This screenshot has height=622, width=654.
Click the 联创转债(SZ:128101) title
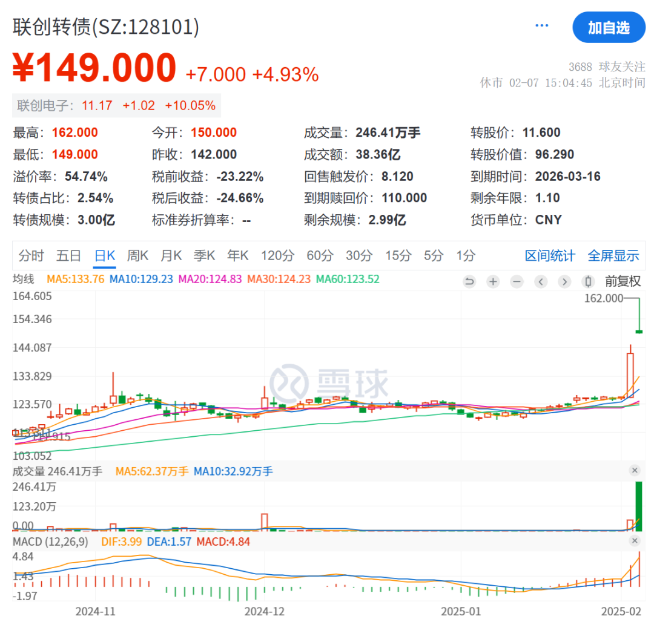pyautogui.click(x=106, y=27)
